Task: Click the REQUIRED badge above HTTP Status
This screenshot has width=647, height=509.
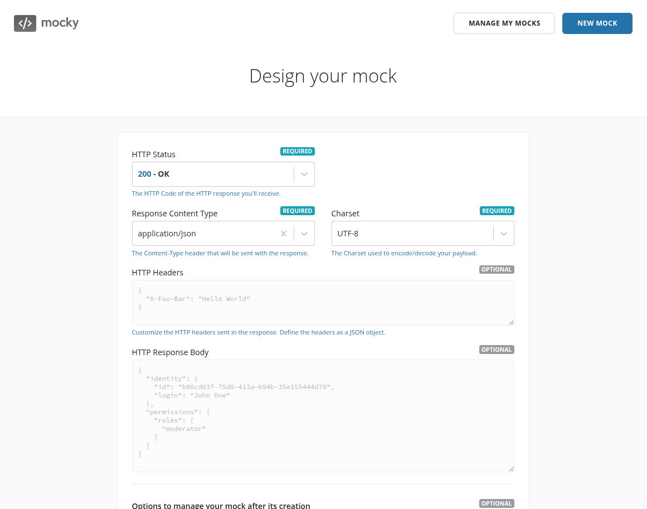Action: click(x=297, y=151)
